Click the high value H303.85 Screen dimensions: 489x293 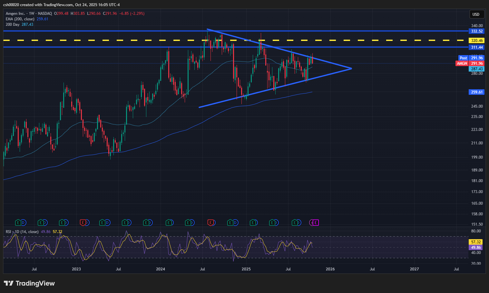tap(78, 14)
